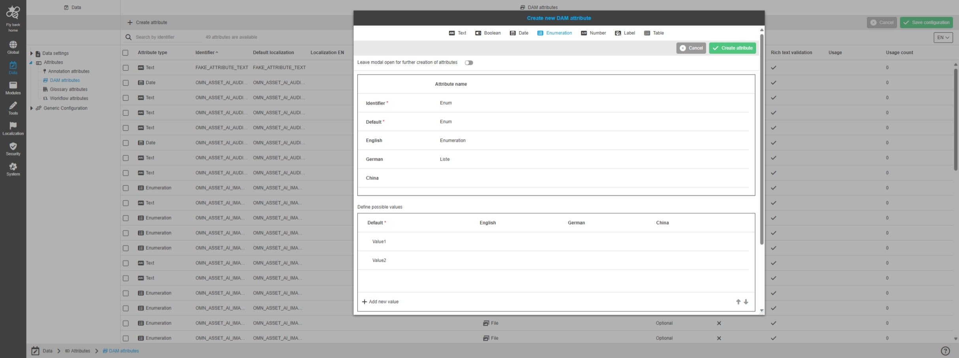Move value up with the arrow icon

[x=738, y=302]
